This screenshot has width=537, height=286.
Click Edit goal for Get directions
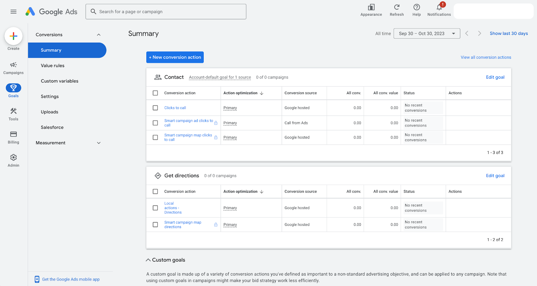click(x=495, y=176)
